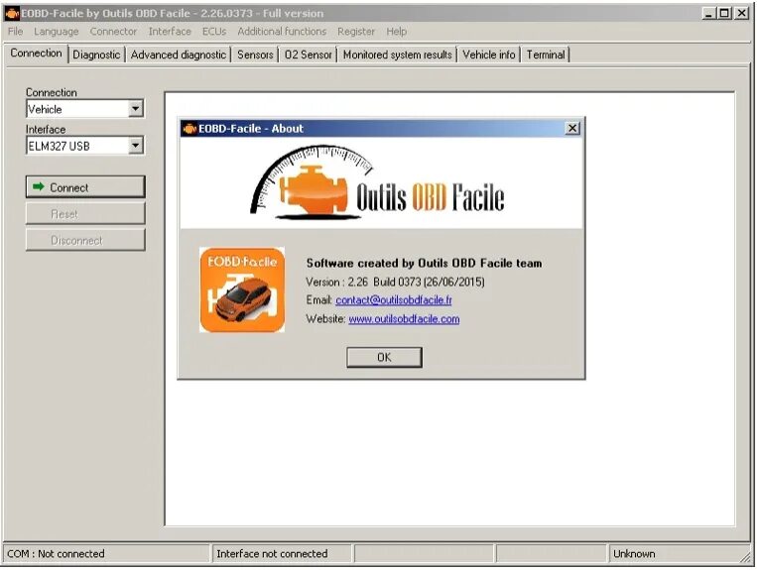This screenshot has height=570, width=757.
Task: Click the About dialog title bar engine icon
Action: 189,129
